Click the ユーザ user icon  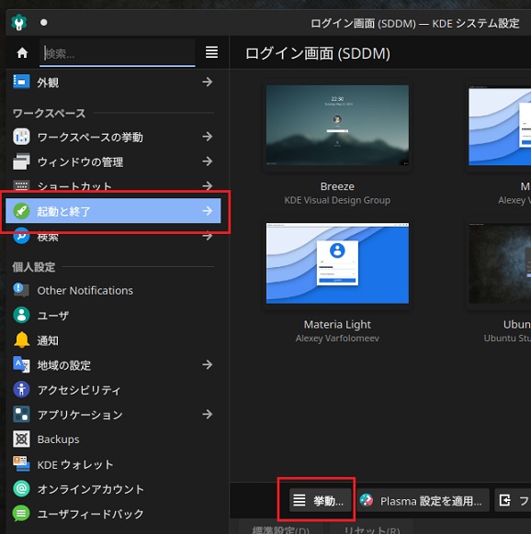click(21, 315)
